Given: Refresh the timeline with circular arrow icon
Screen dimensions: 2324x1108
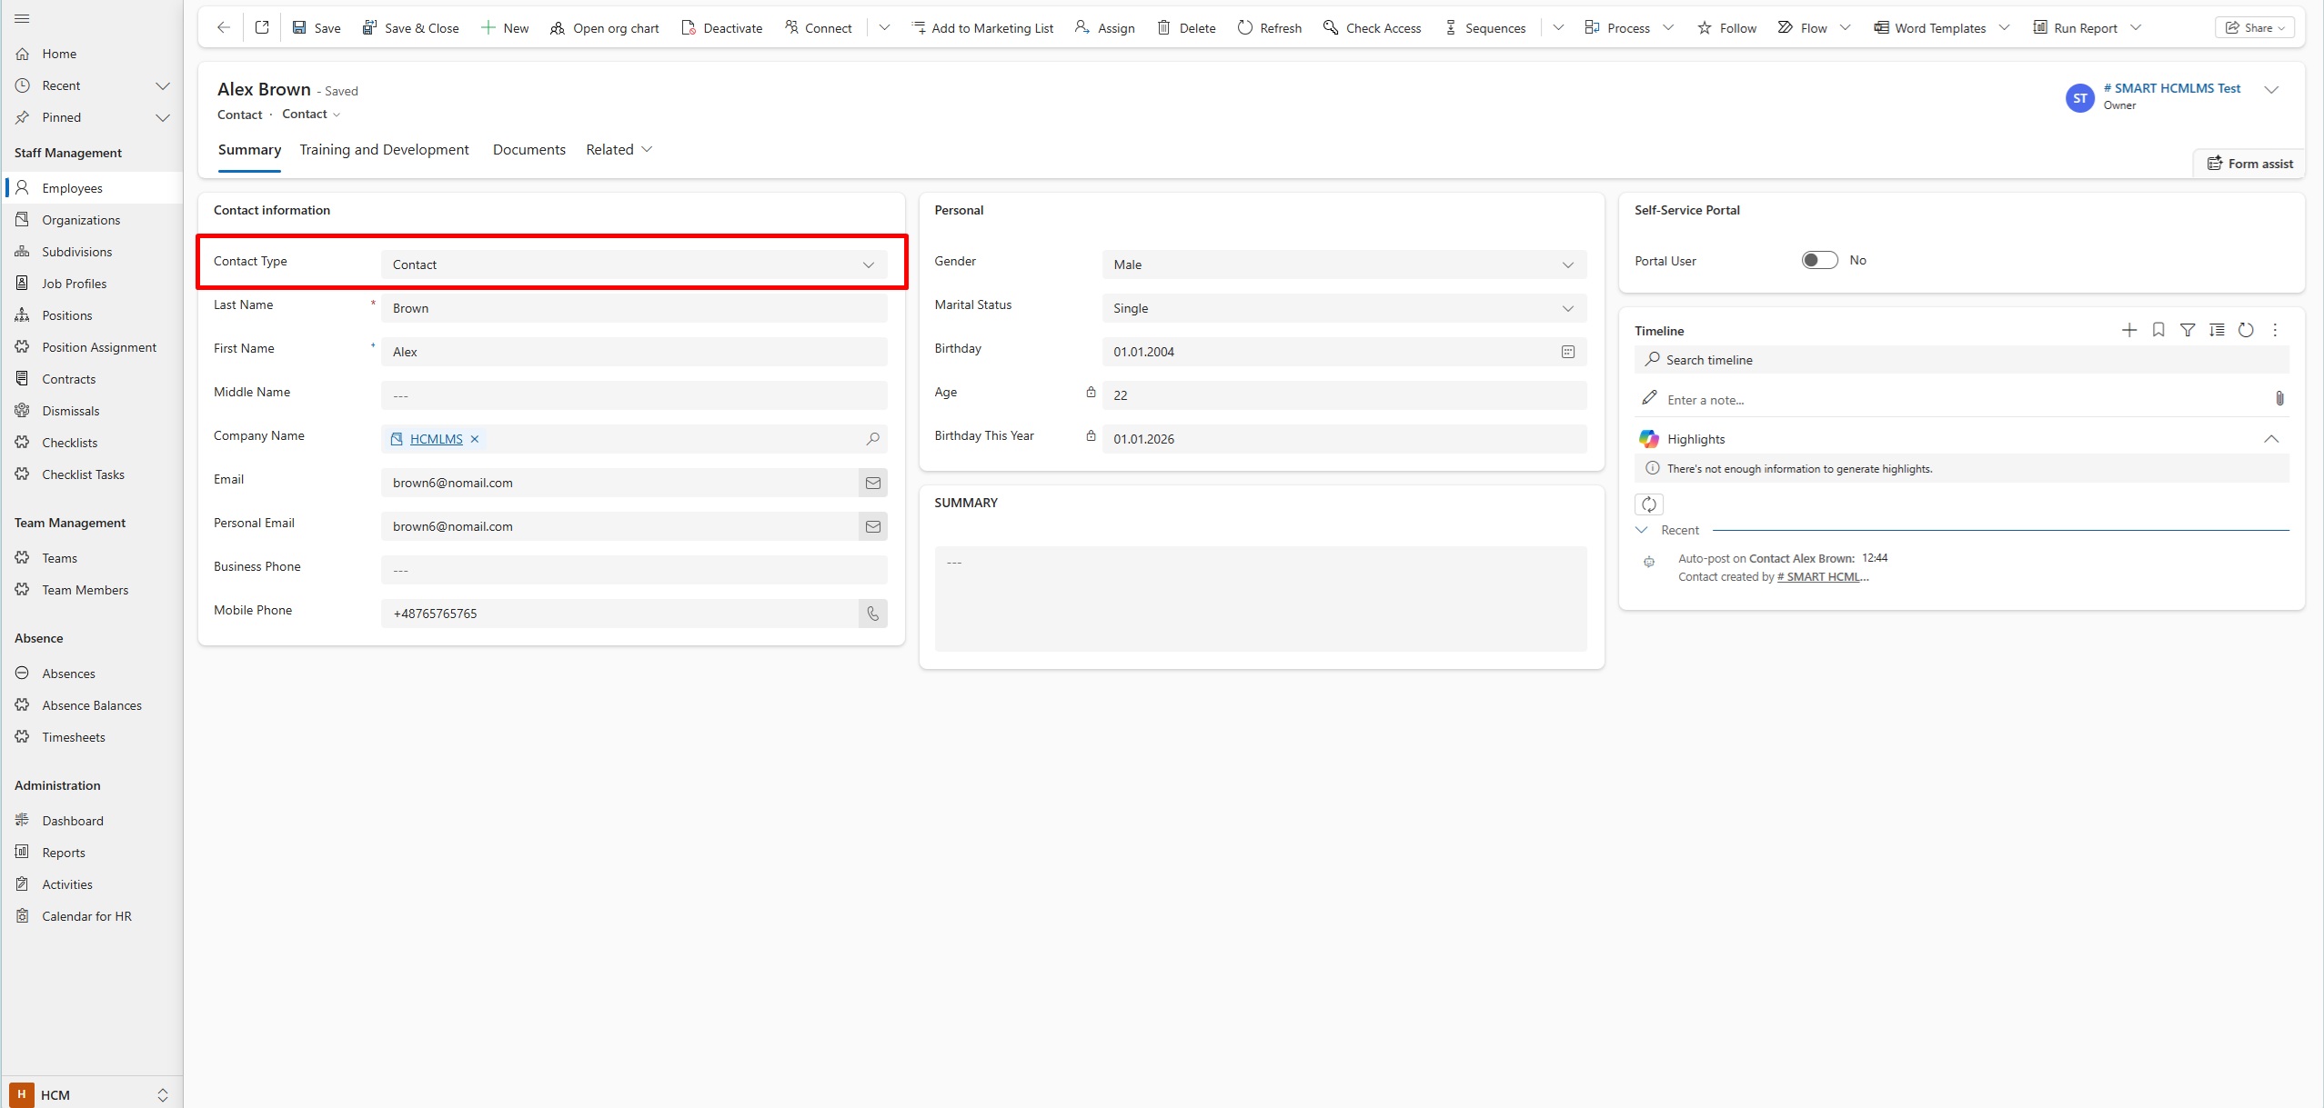Looking at the screenshot, I should (2246, 330).
